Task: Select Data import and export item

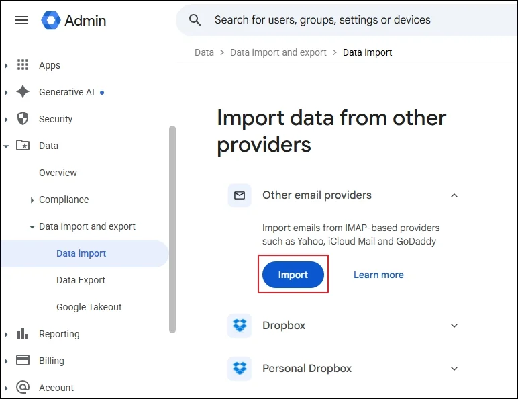Action: point(87,226)
